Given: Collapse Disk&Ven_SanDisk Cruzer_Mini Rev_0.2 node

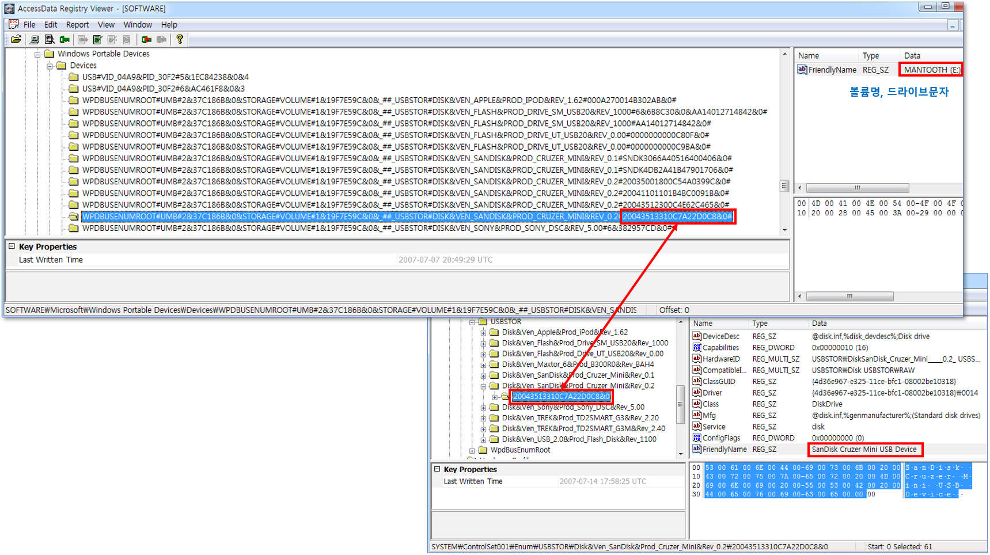Looking at the screenshot, I should pos(484,386).
